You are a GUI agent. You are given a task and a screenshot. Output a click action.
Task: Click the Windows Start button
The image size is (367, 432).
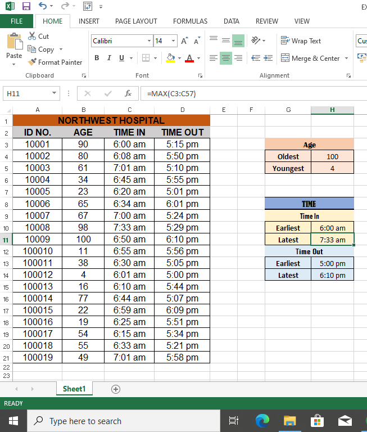[13, 421]
